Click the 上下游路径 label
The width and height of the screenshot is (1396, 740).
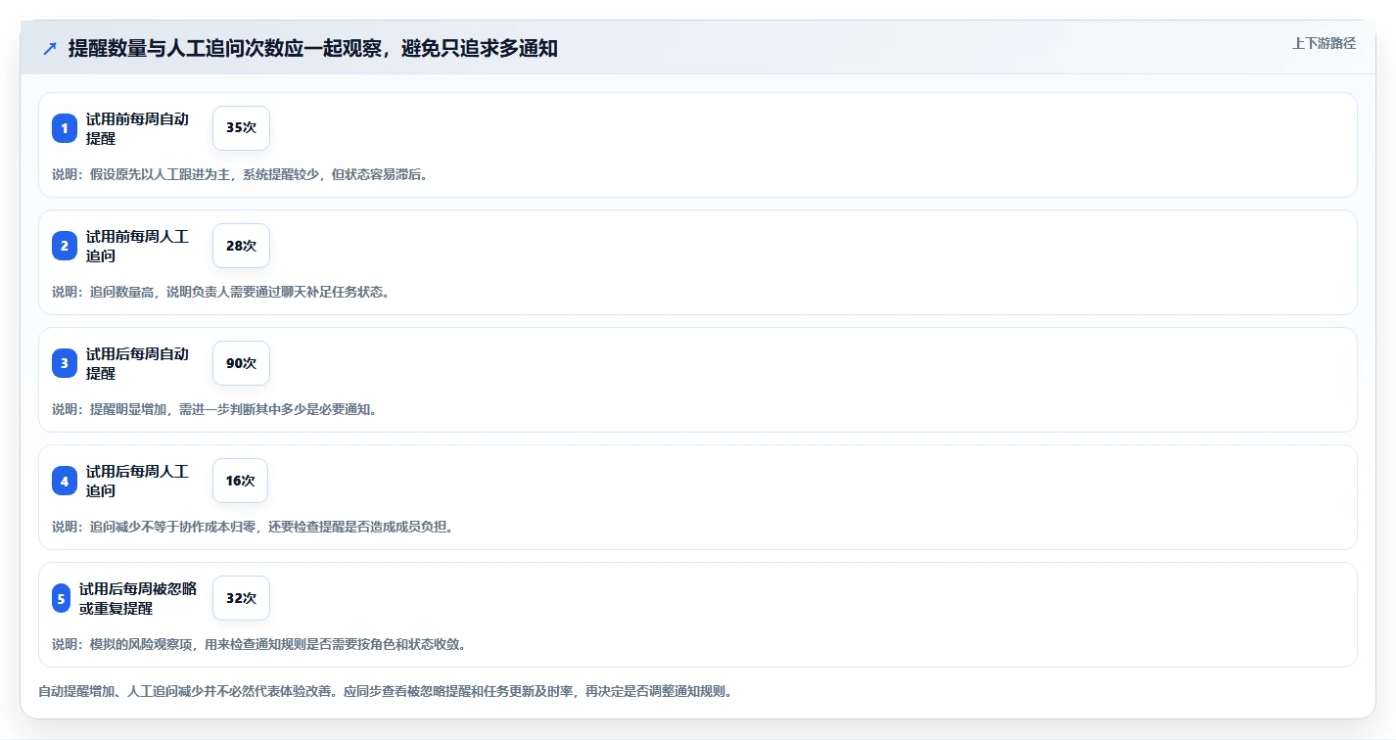point(1324,43)
